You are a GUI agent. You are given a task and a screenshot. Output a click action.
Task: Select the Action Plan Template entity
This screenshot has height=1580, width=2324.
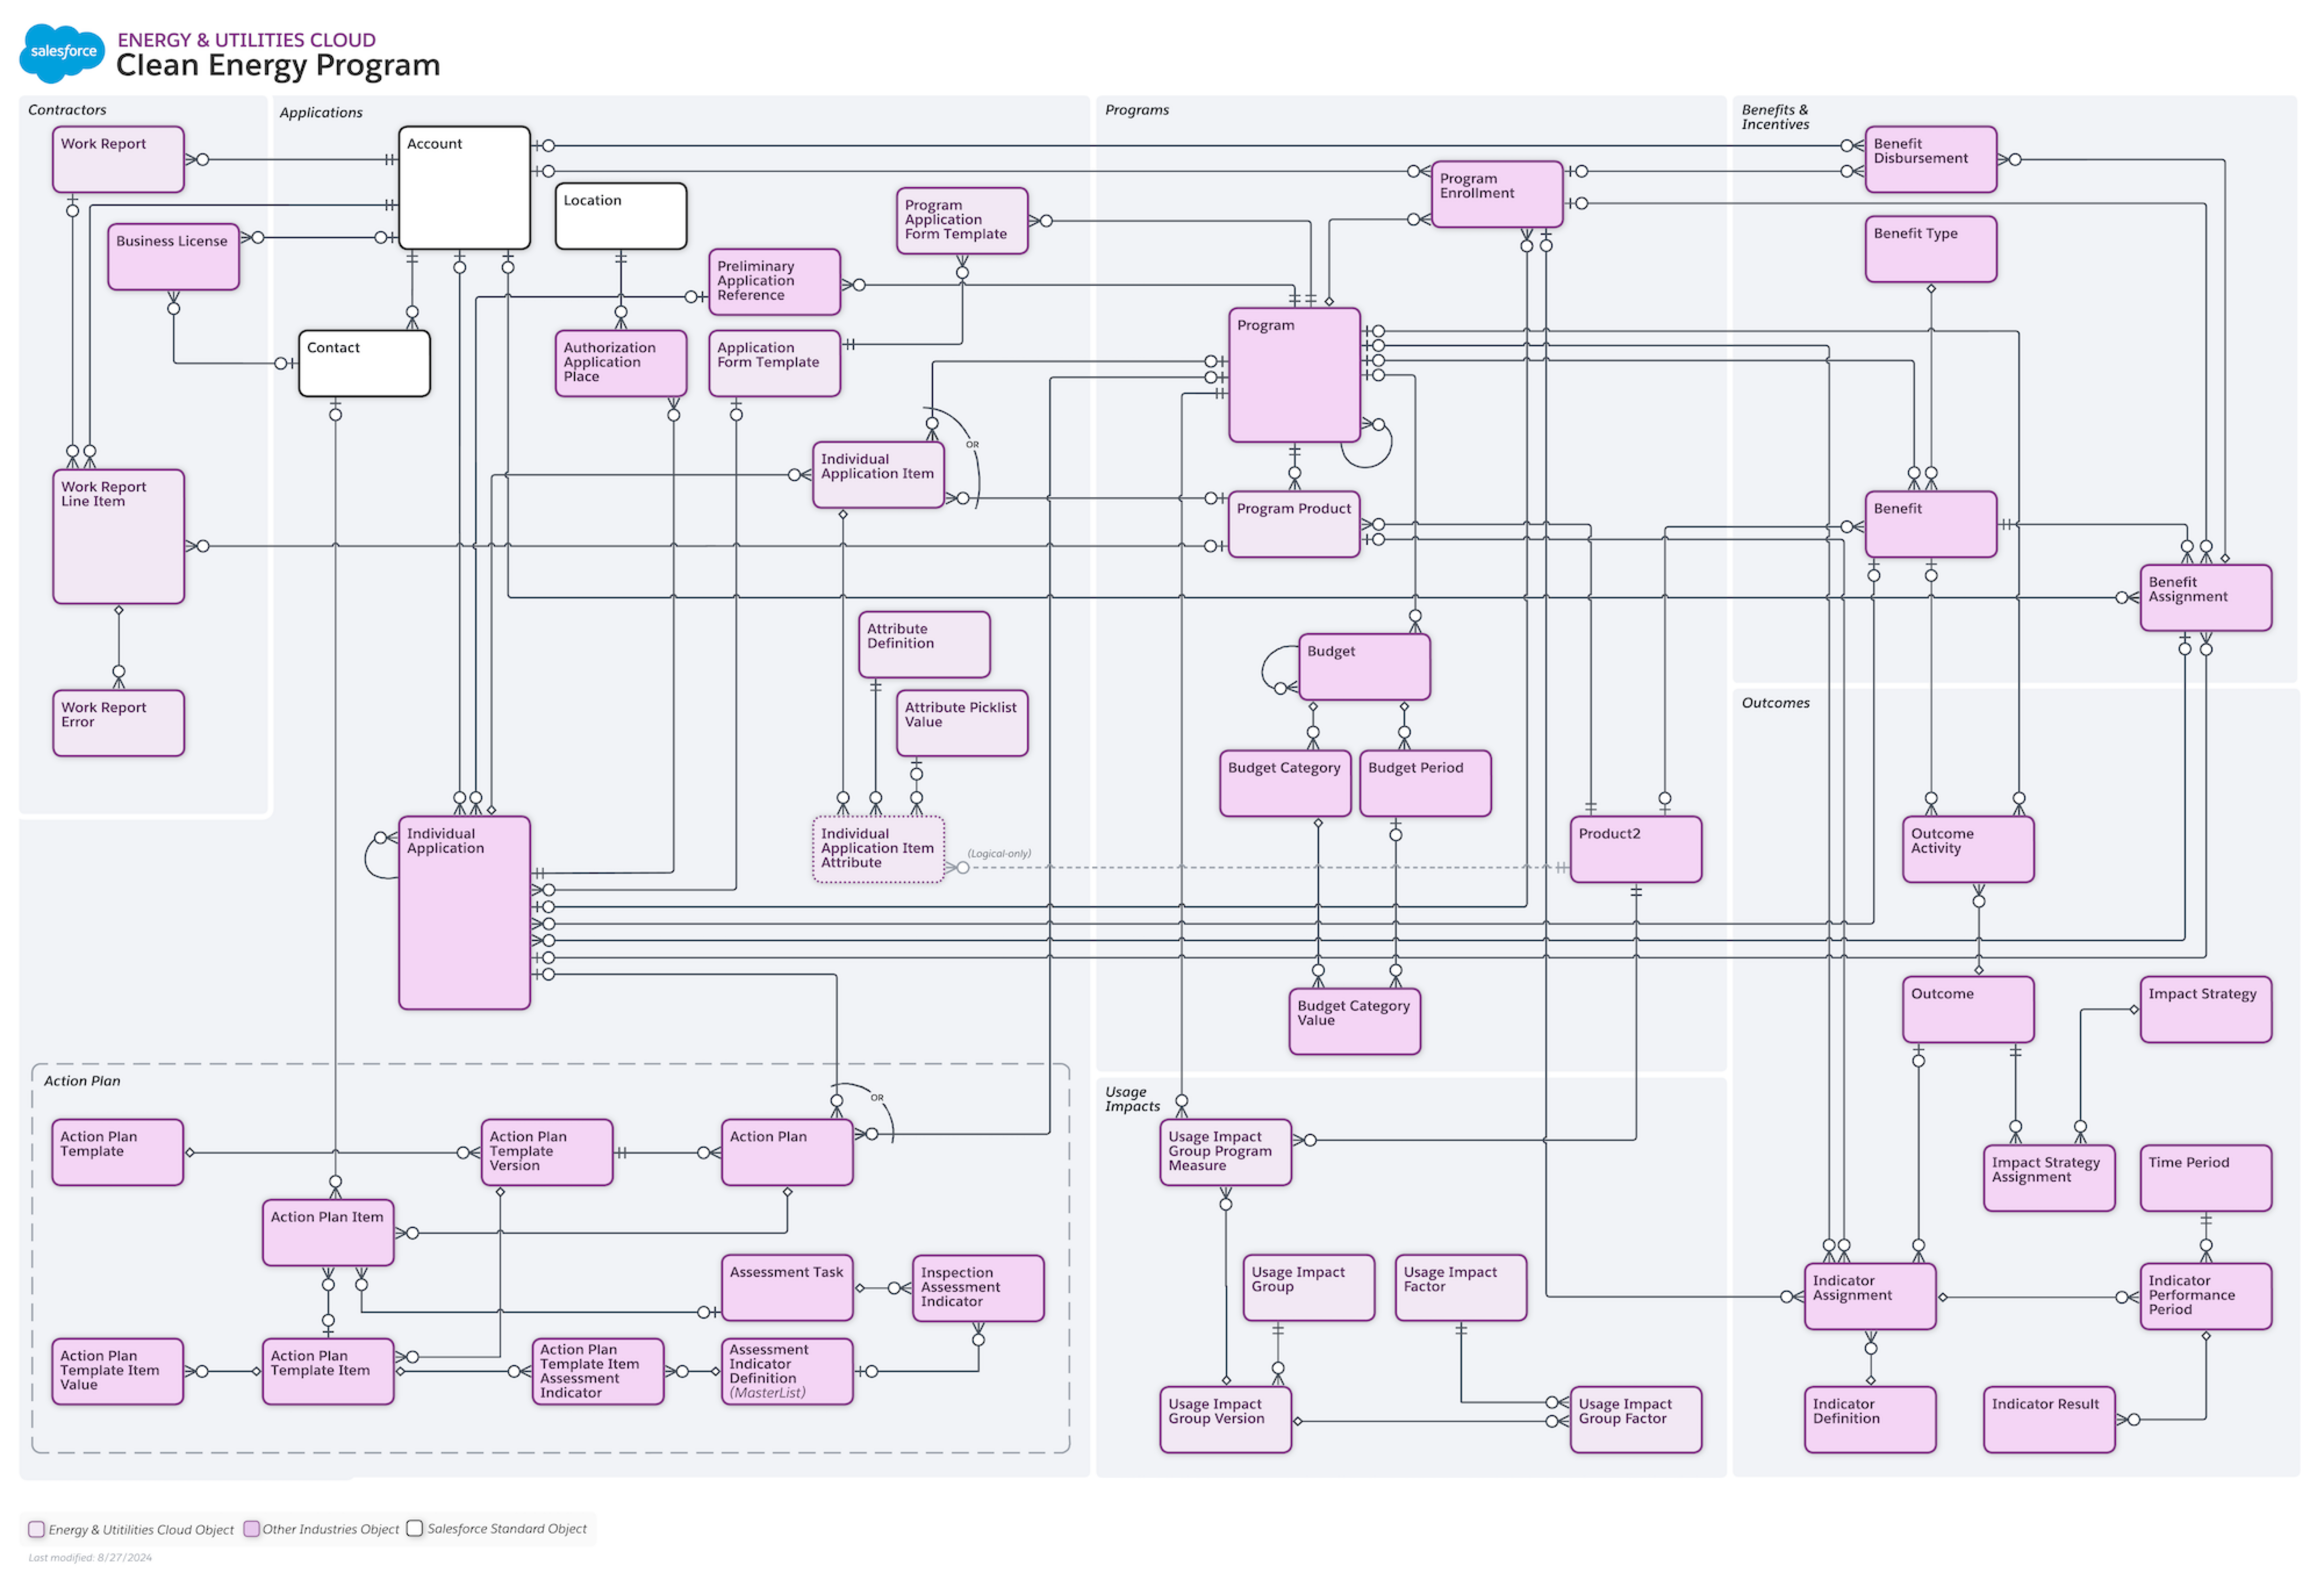tap(118, 1152)
